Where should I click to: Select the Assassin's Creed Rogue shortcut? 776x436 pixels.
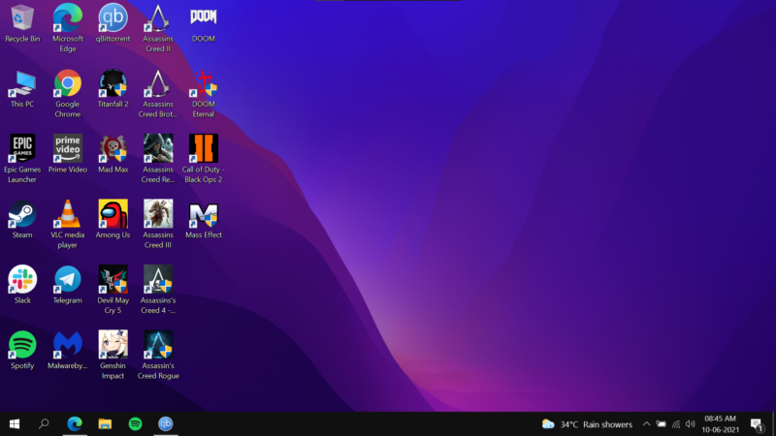pos(158,355)
